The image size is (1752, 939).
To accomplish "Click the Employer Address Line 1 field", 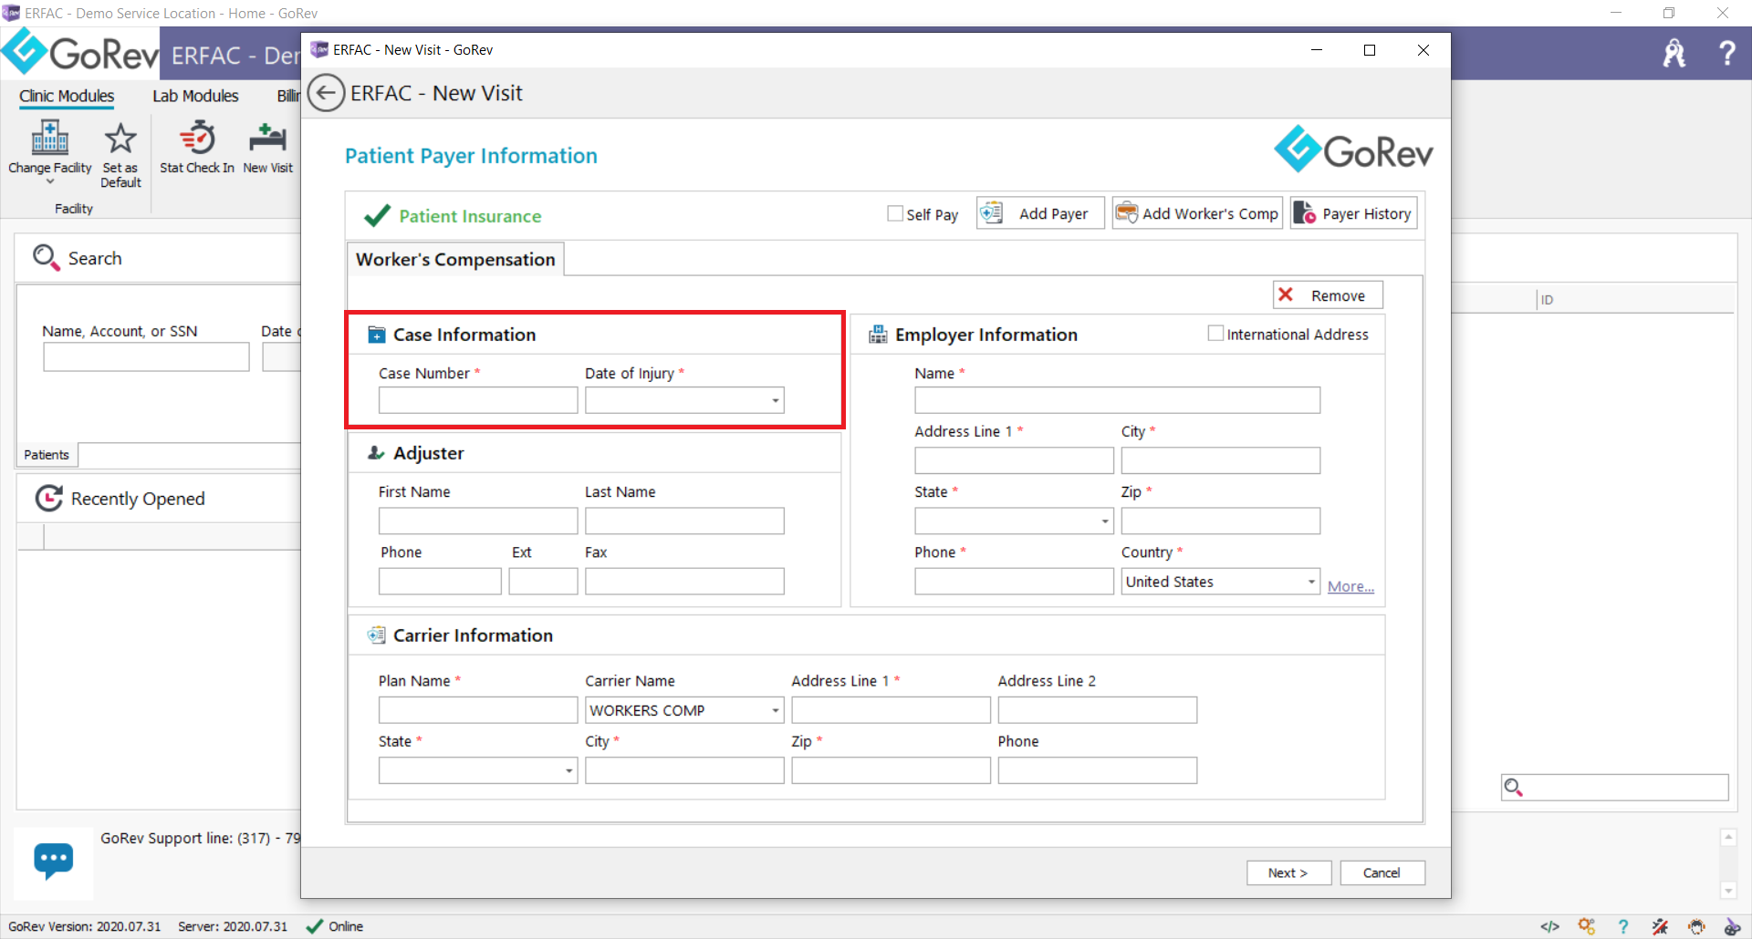I will tap(1014, 460).
